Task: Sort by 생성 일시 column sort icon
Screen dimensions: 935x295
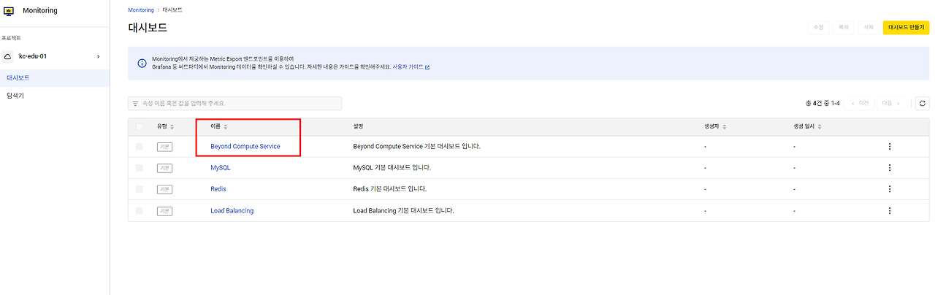Action: pyautogui.click(x=819, y=127)
